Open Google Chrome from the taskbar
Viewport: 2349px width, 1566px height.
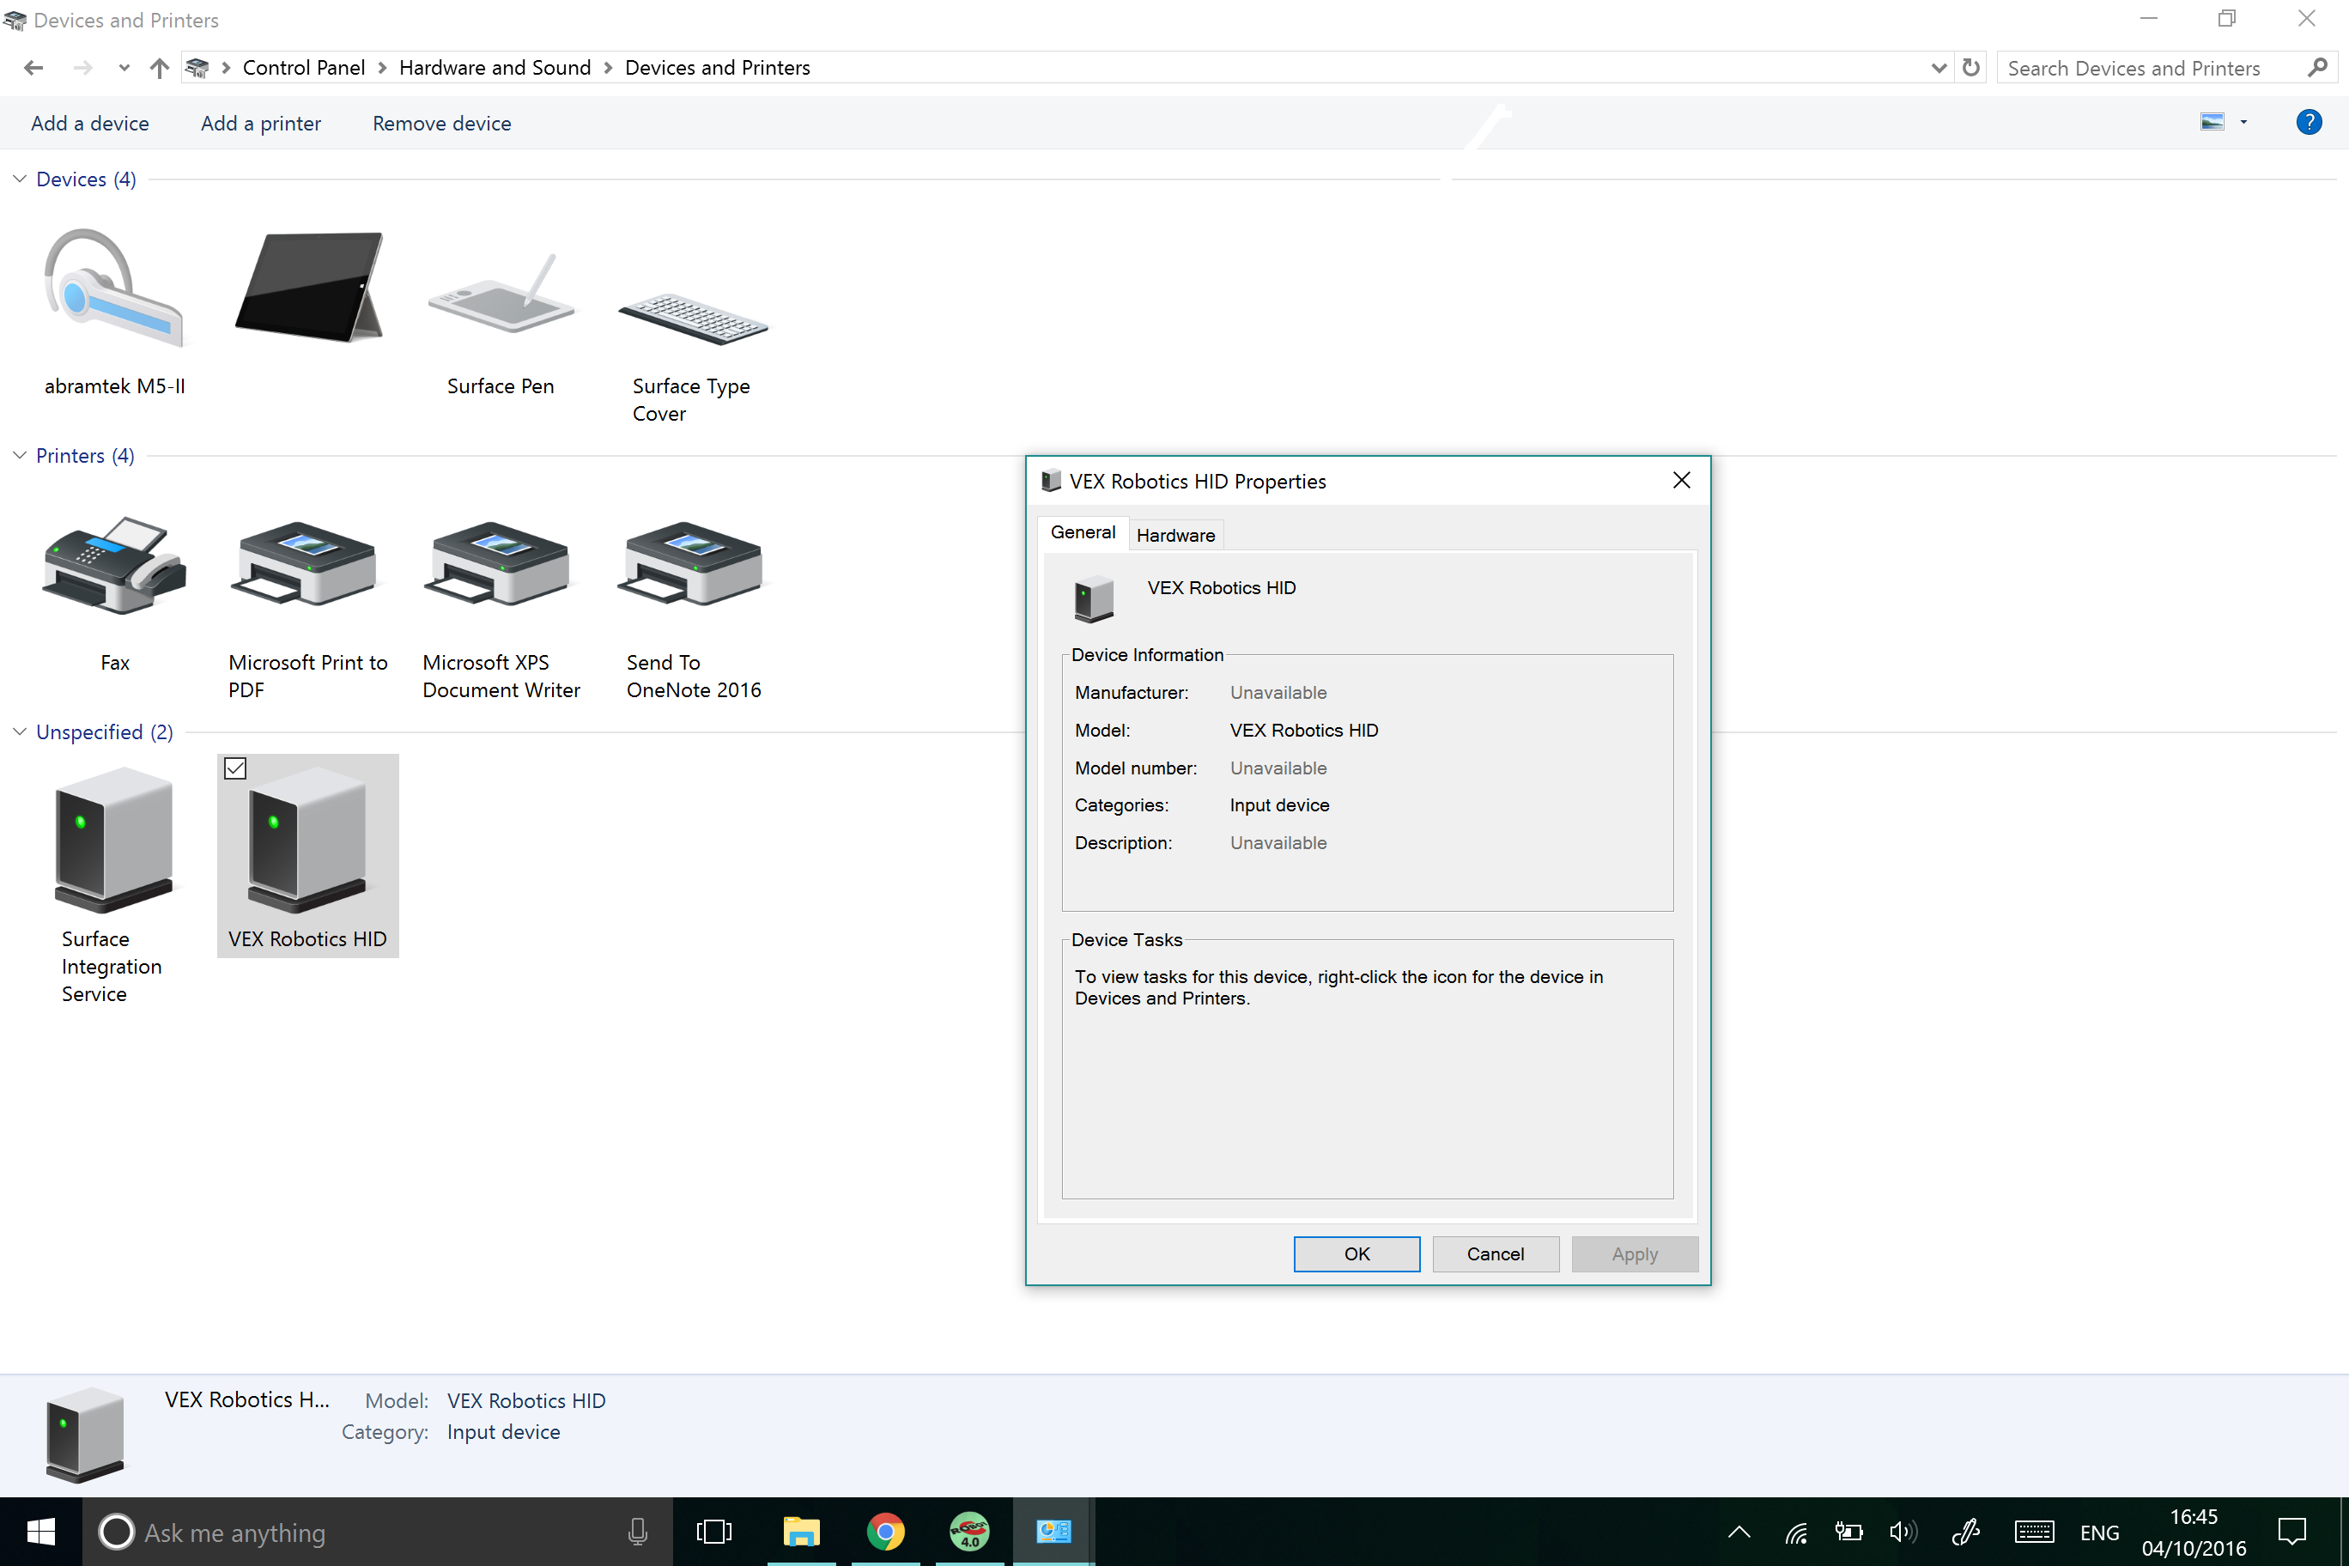tap(886, 1531)
